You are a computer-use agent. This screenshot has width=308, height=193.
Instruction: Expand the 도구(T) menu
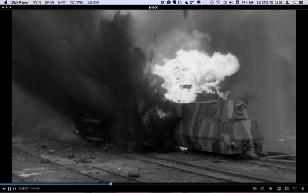coord(62,2)
